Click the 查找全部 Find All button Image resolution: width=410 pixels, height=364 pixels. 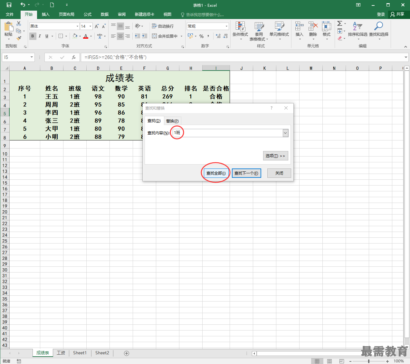coord(216,173)
